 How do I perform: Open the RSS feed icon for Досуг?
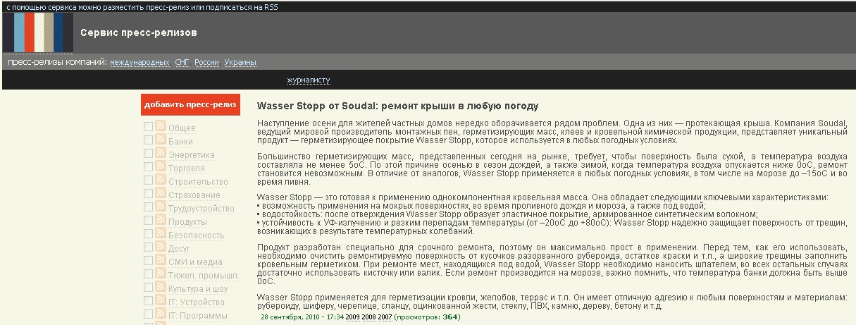coord(161,247)
